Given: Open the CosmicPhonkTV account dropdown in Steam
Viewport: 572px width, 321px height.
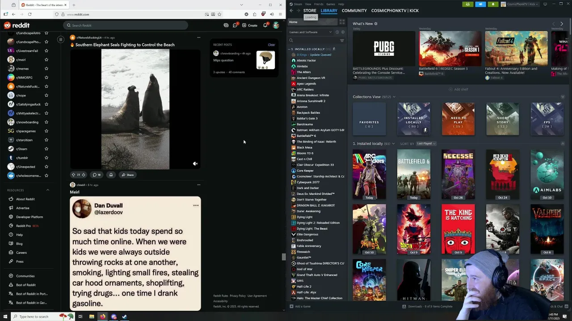Looking at the screenshot, I should tap(521, 4).
